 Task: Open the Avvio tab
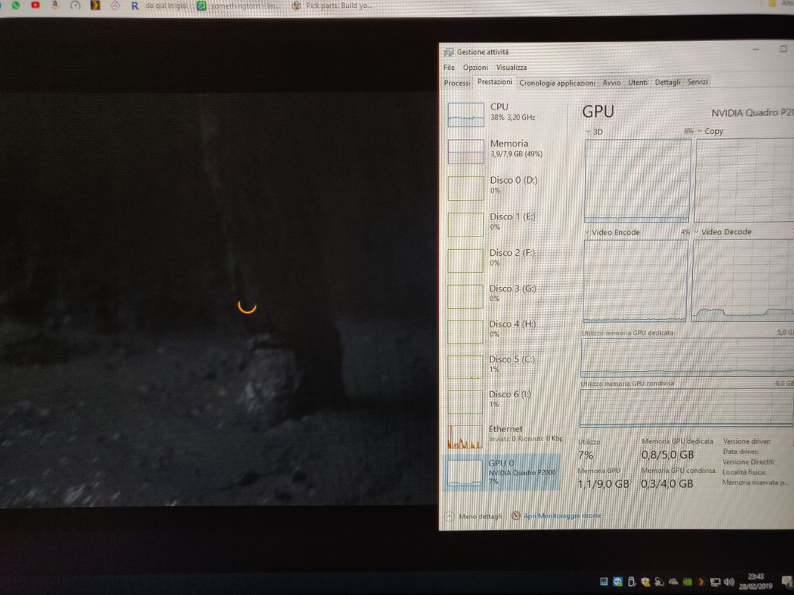coord(611,82)
